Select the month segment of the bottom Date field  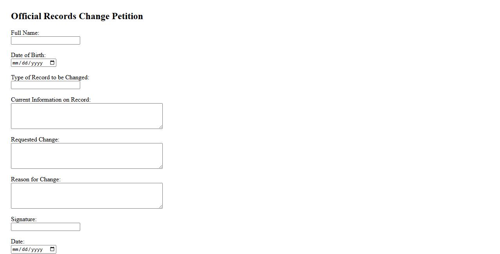[16, 250]
